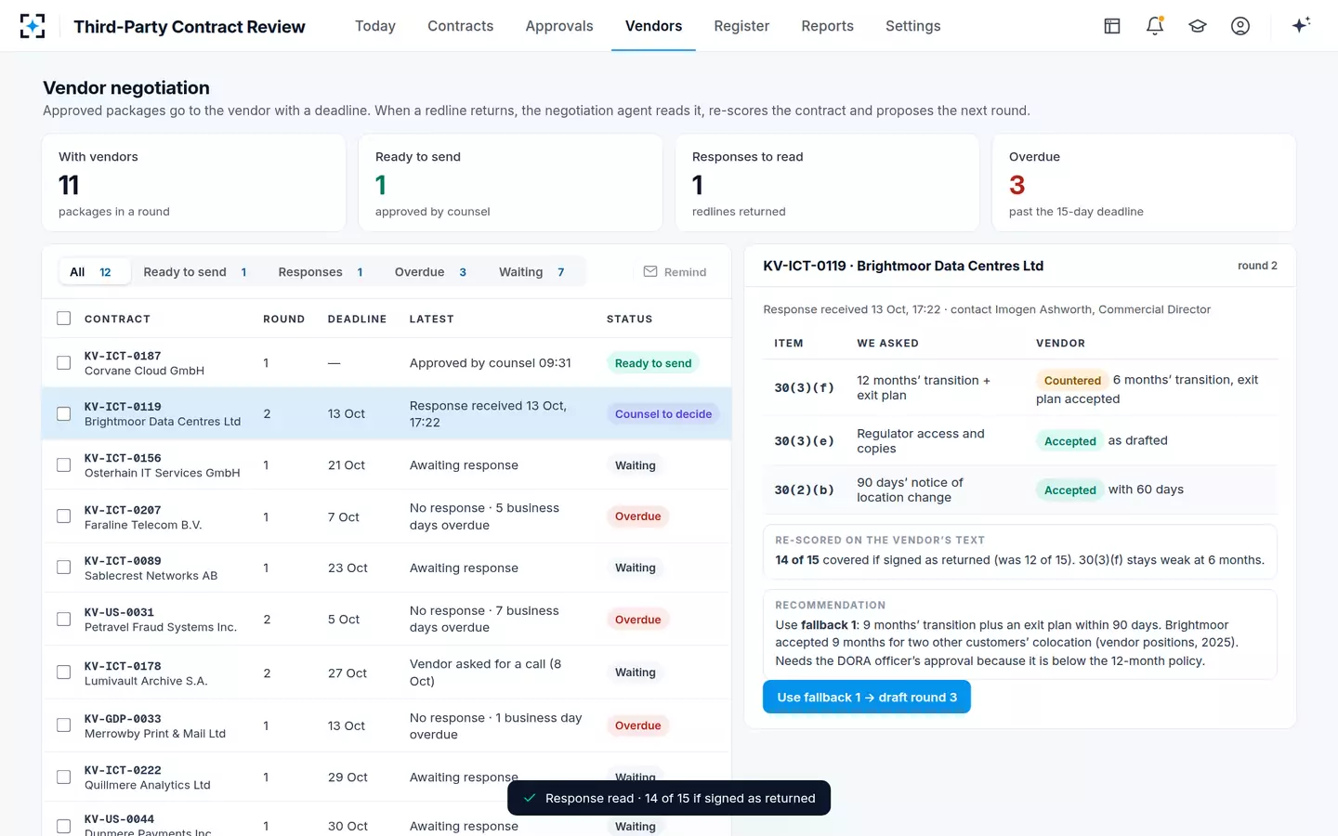Open the Register tab
The width and height of the screenshot is (1338, 836).
click(741, 26)
